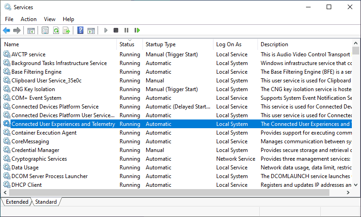Click the Refresh toolbar icon

(56, 30)
